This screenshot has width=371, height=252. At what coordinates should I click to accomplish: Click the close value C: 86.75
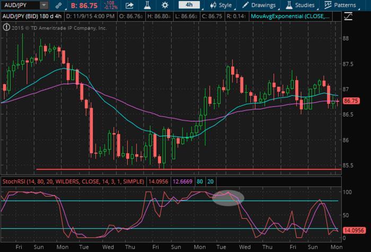point(212,16)
